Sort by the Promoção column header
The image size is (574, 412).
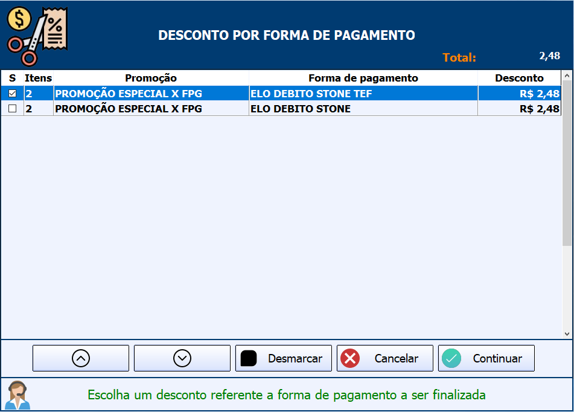(151, 78)
